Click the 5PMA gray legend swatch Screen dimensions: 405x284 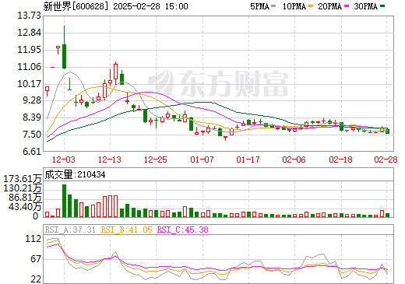coord(273,6)
